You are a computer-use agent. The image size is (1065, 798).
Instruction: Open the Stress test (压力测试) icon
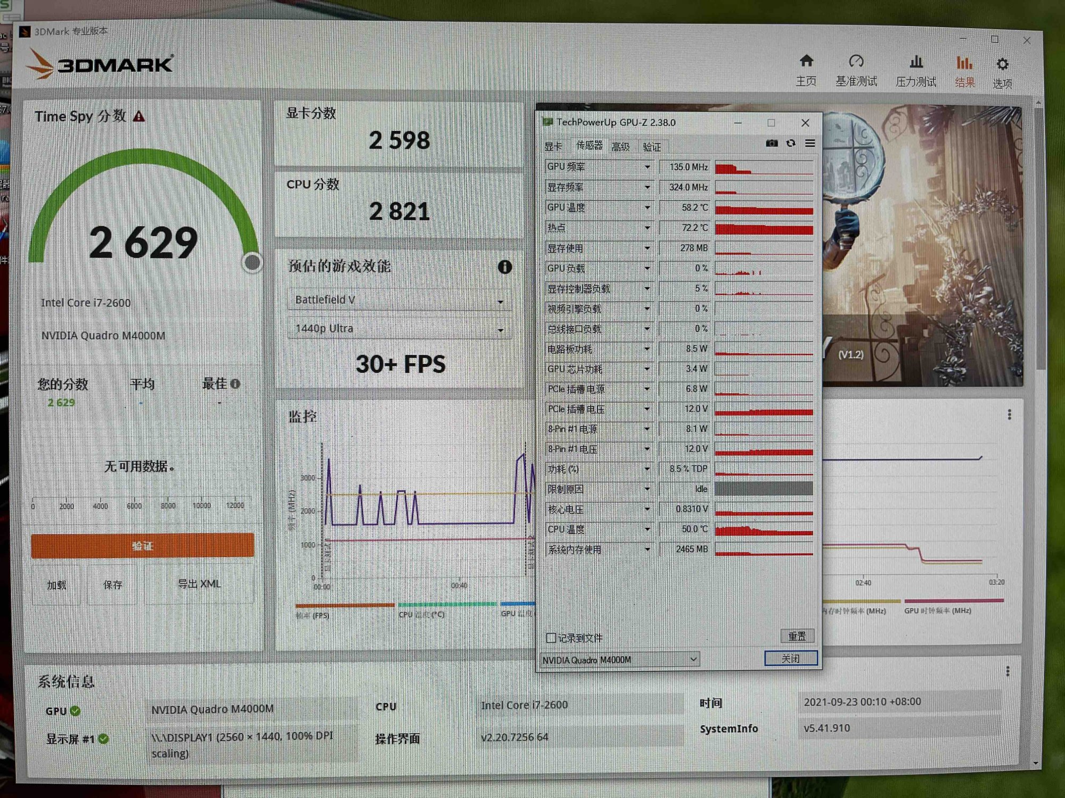click(x=916, y=62)
